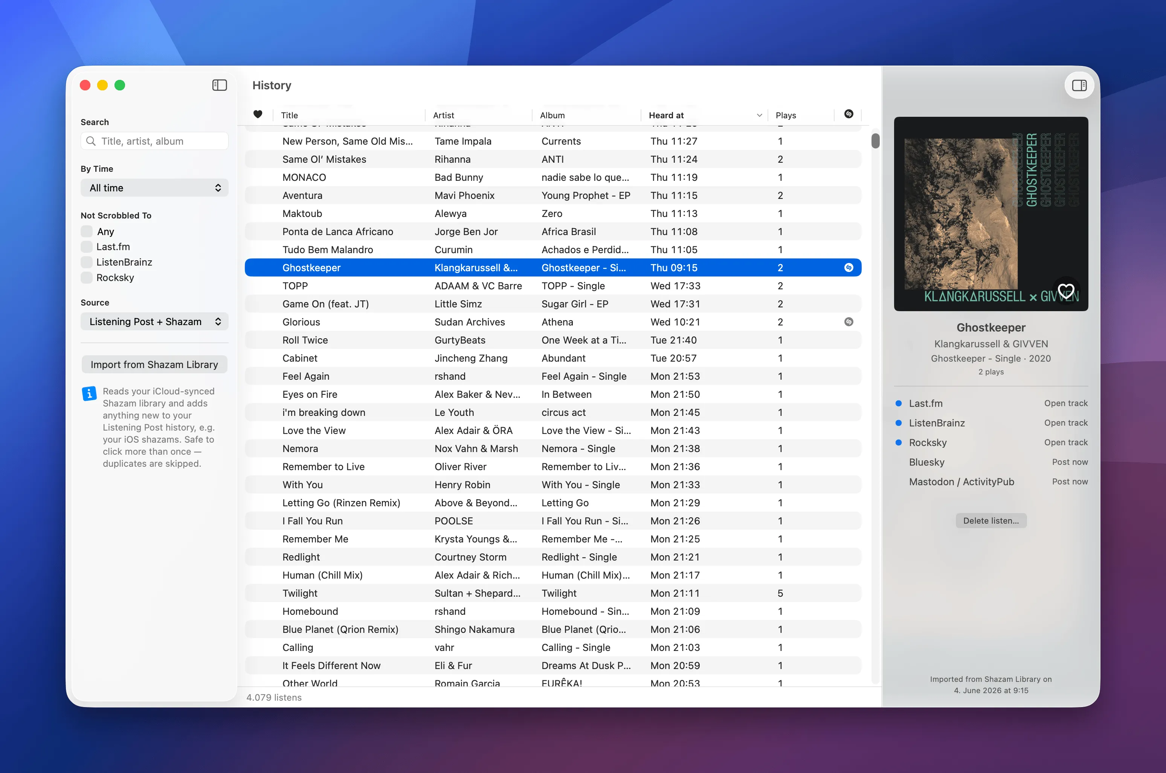The image size is (1166, 773).
Task: Sort by Title column header
Action: coord(289,115)
